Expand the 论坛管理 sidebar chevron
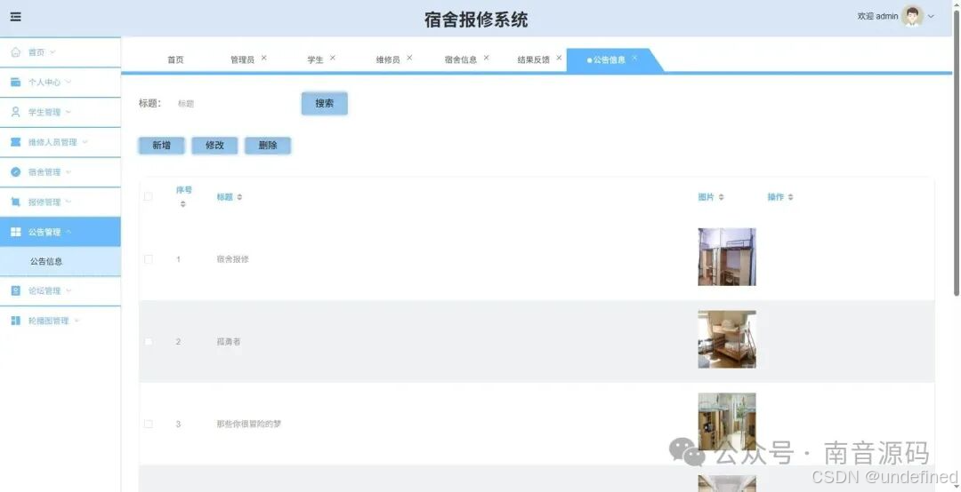961x492 pixels. (68, 290)
